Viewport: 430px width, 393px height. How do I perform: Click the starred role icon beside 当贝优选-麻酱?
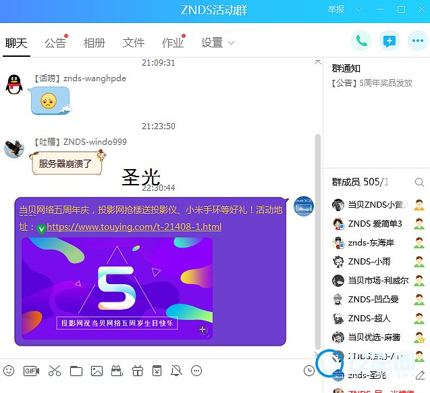pyautogui.click(x=419, y=338)
